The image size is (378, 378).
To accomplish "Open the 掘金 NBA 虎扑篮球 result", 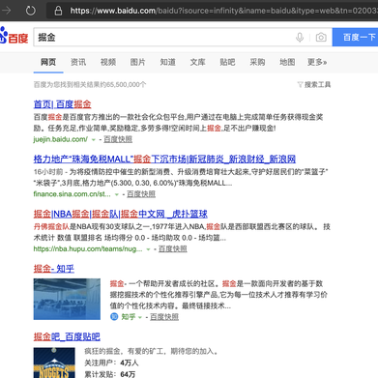I will pyautogui.click(x=120, y=214).
